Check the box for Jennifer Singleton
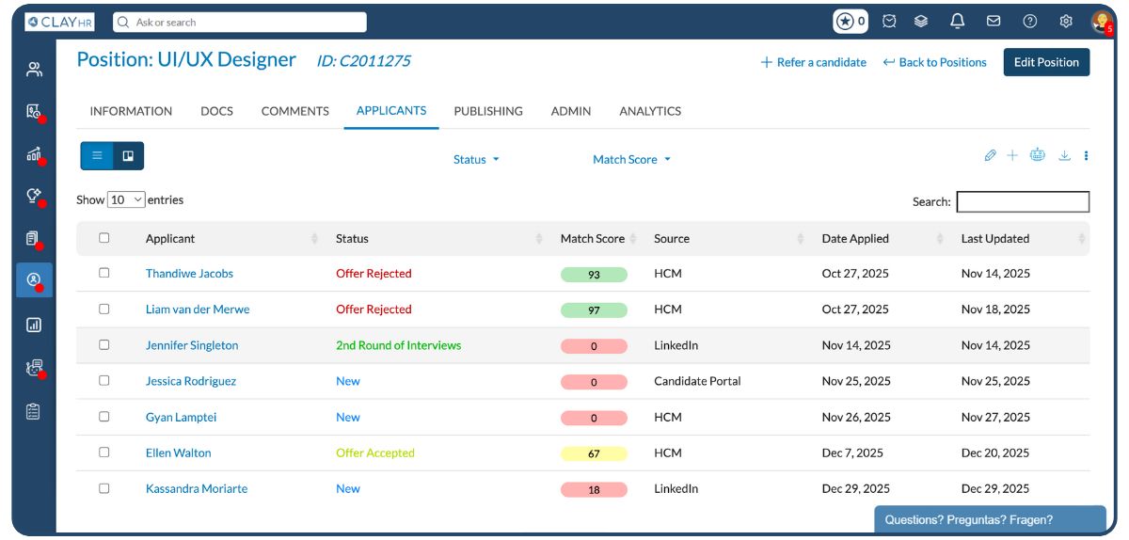This screenshot has width=1129, height=540. (104, 344)
